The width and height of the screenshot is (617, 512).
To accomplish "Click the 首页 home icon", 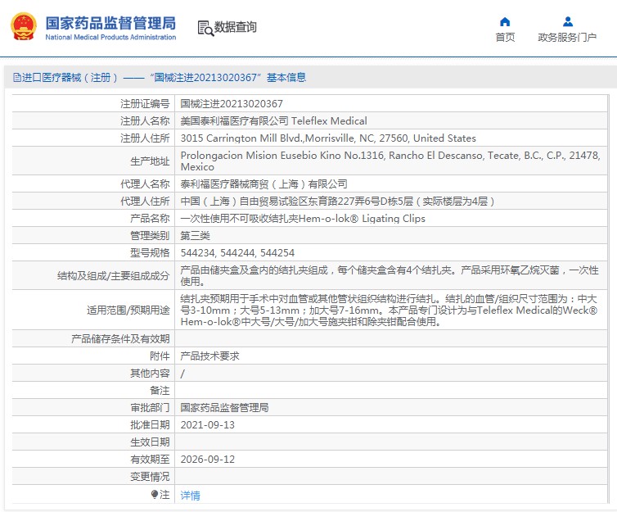I will (x=505, y=21).
